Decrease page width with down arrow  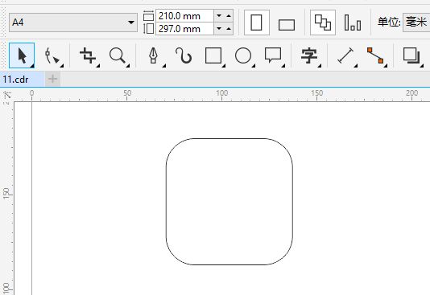coord(219,16)
